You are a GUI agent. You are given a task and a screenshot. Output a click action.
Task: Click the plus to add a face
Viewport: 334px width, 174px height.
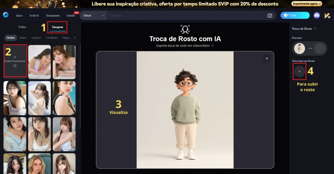pyautogui.click(x=299, y=71)
